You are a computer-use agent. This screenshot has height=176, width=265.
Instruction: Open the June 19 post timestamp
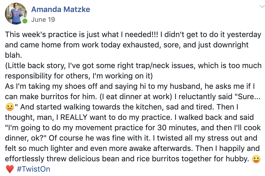(43, 20)
